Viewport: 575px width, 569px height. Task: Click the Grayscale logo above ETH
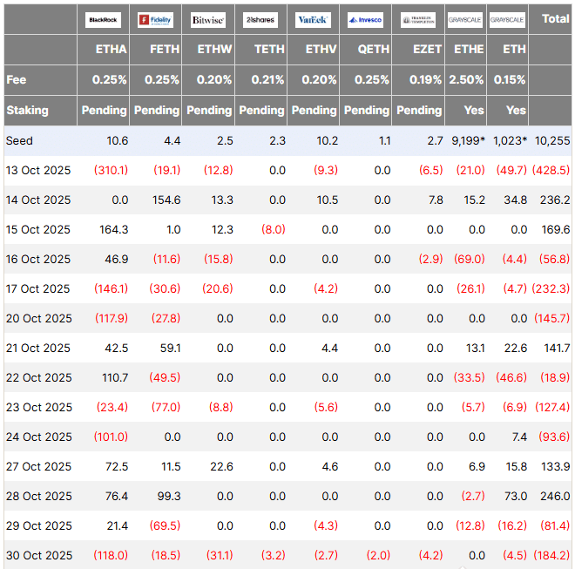click(507, 20)
